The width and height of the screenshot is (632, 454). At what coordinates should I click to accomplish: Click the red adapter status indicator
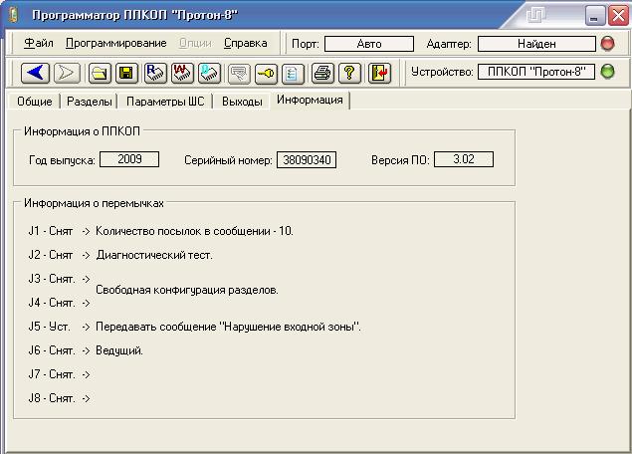607,43
